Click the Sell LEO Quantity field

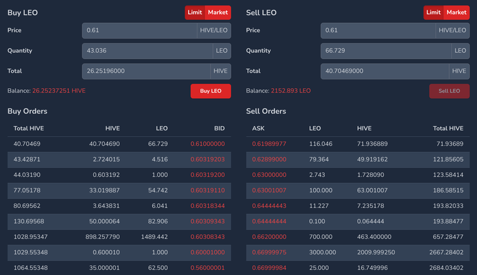pos(386,51)
